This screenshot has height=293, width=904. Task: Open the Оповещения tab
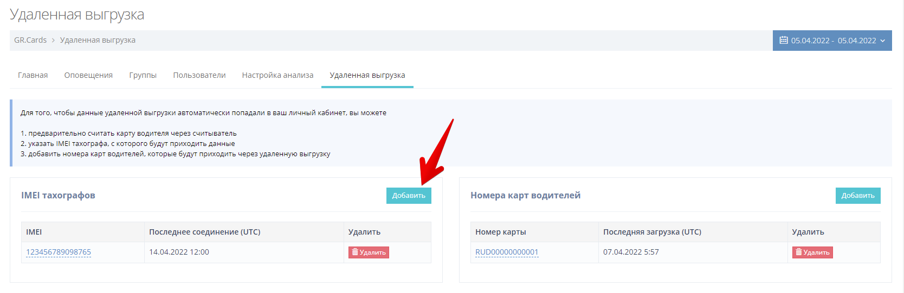pyautogui.click(x=88, y=75)
